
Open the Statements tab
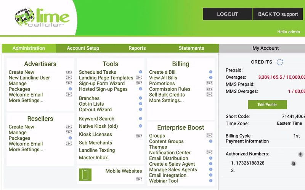click(191, 48)
